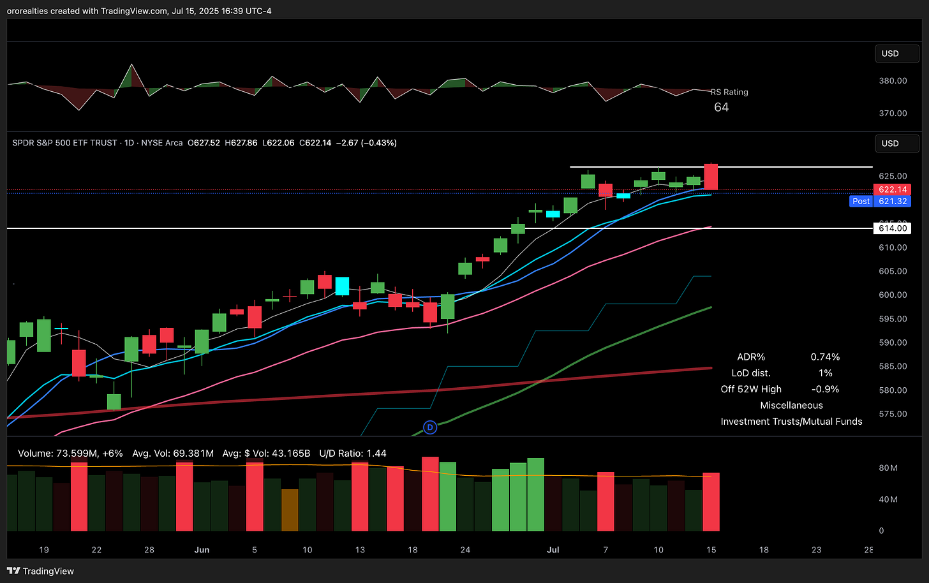Click the H627.86 high value
Viewport: 929px width, 583px height.
(241, 143)
